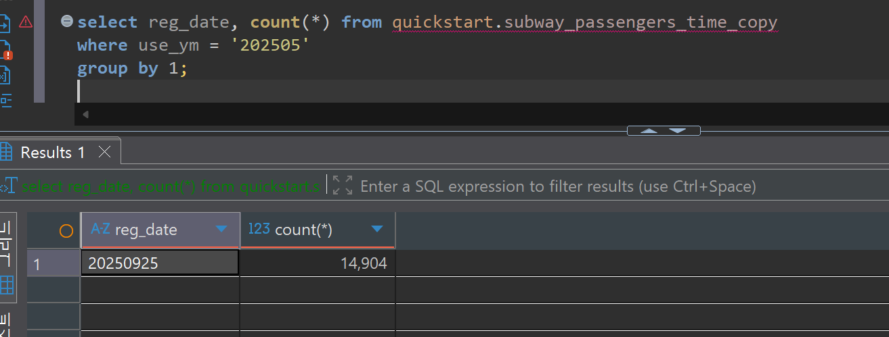Switch to grid view in left panel
The image size is (889, 337).
pos(7,284)
